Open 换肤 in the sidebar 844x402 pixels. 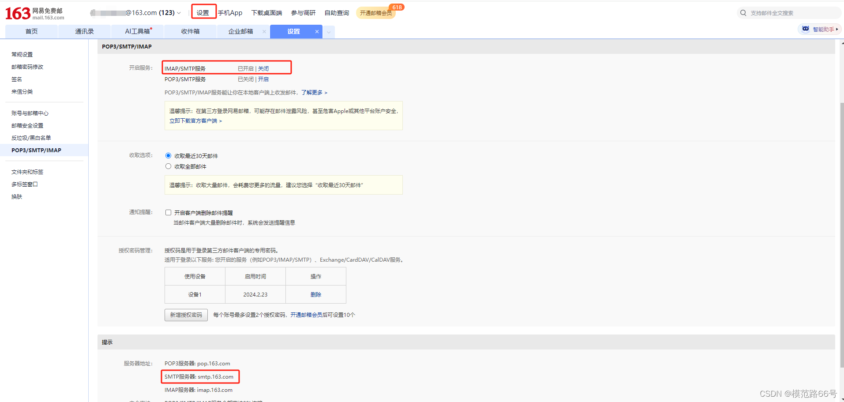click(17, 197)
